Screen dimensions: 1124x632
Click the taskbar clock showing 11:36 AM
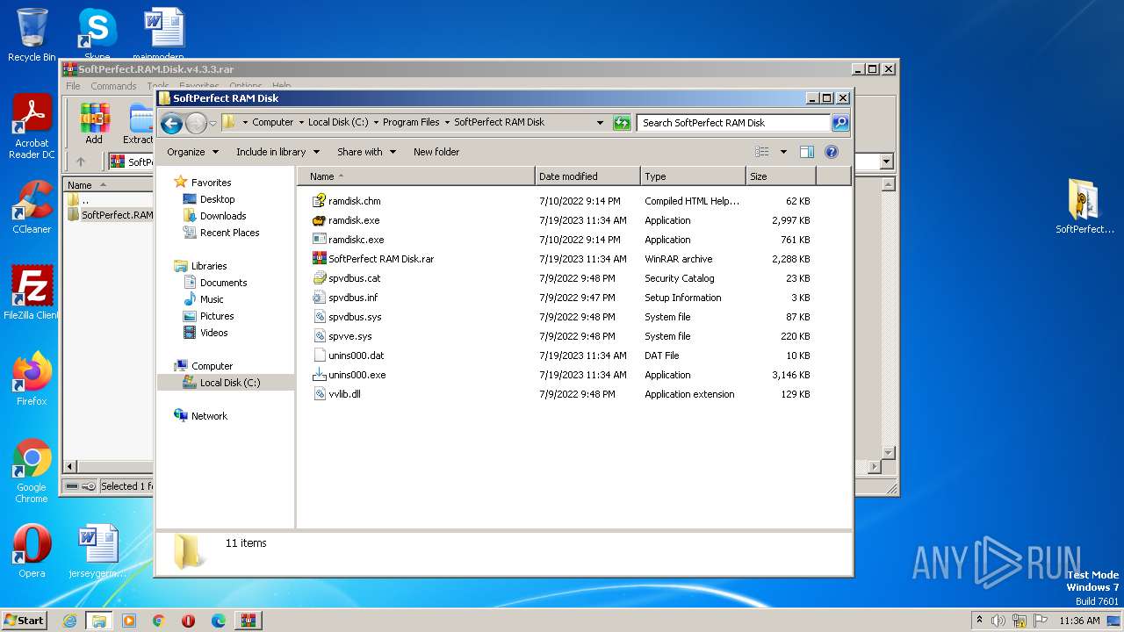1079,621
